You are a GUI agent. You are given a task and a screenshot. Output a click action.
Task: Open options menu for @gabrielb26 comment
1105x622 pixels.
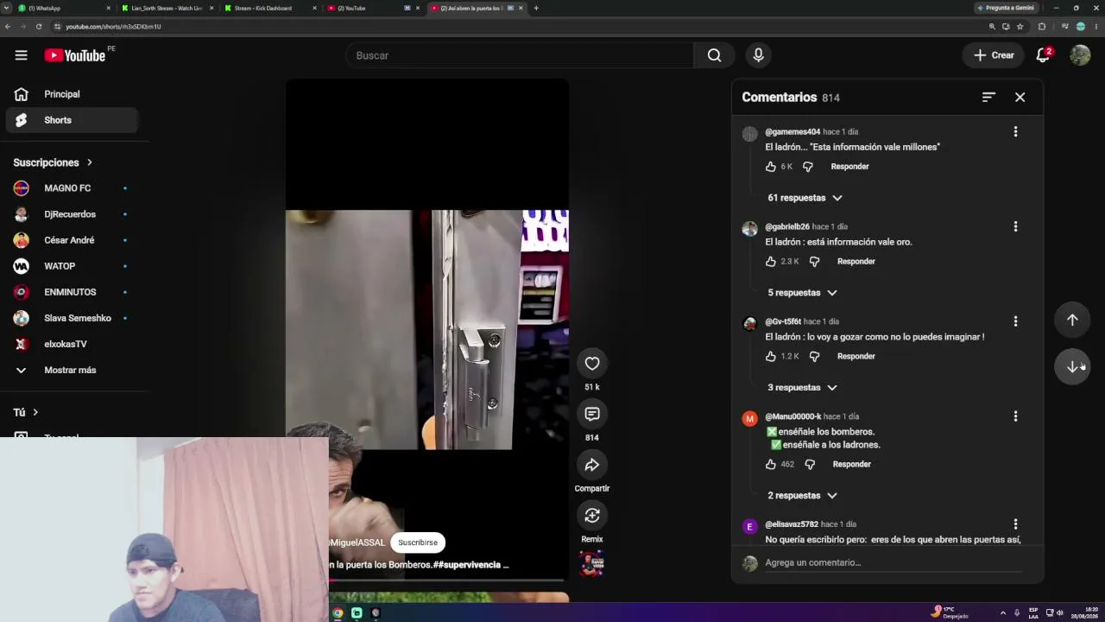(x=1015, y=226)
